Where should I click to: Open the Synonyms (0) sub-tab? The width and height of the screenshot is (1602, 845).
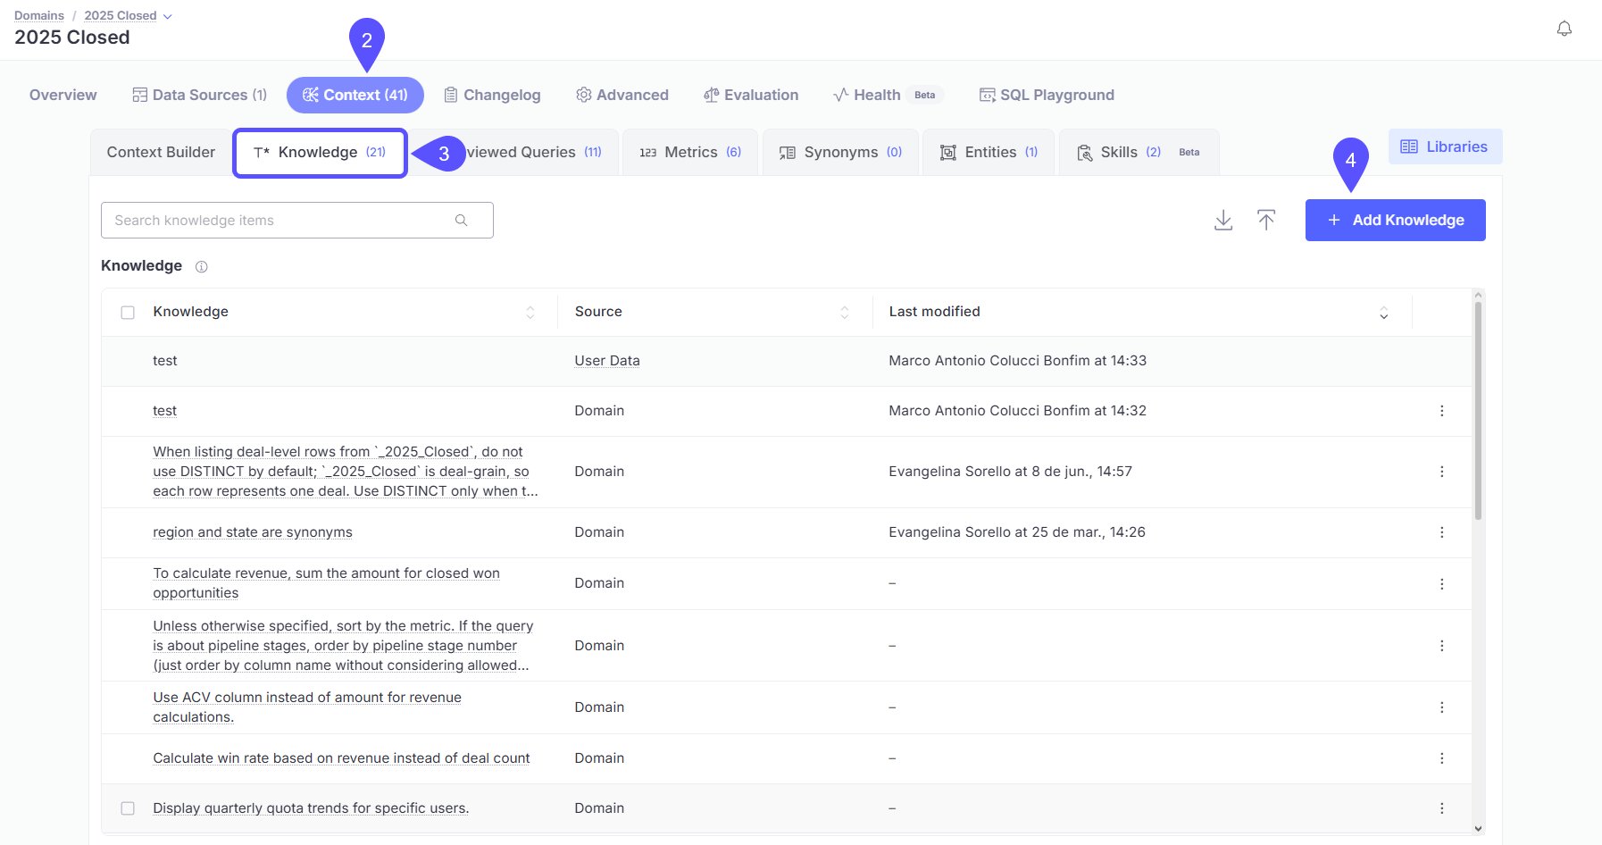(840, 153)
